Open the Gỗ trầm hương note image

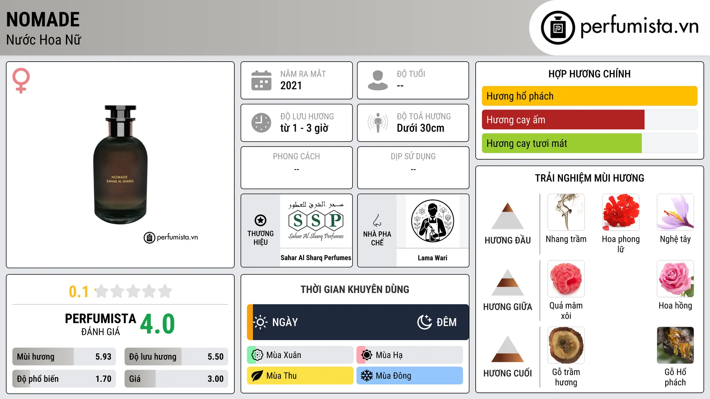566,345
